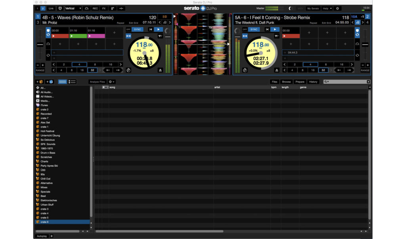Viewport: 406px width, 239px height.
Task: Open the quantize clock icon in the top toolbar
Action: pyautogui.click(x=60, y=9)
